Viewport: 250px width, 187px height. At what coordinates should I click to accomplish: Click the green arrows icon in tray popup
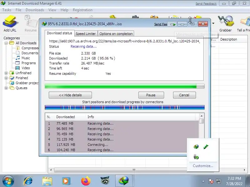[x=206, y=146]
